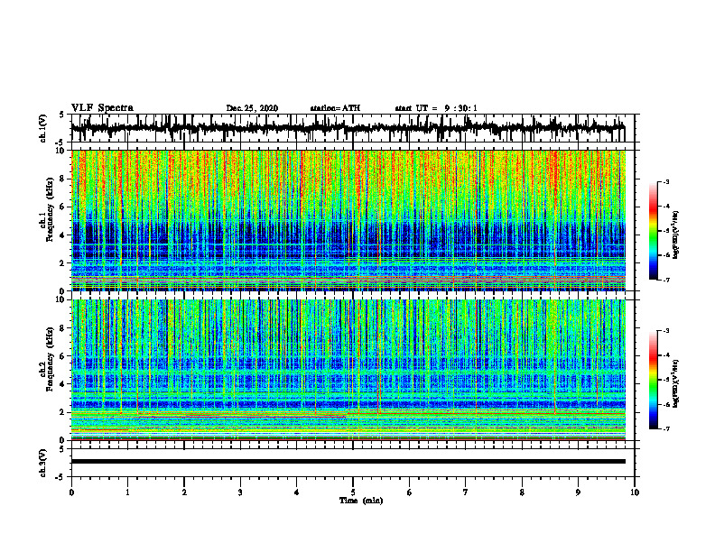Screen dimensions: 715x552
Task: Click the "-7" label on ch.2 colorbar
Action: [x=666, y=428]
